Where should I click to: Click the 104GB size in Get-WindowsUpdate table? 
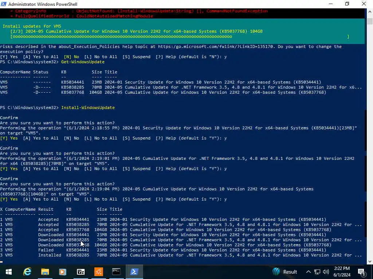click(95, 92)
